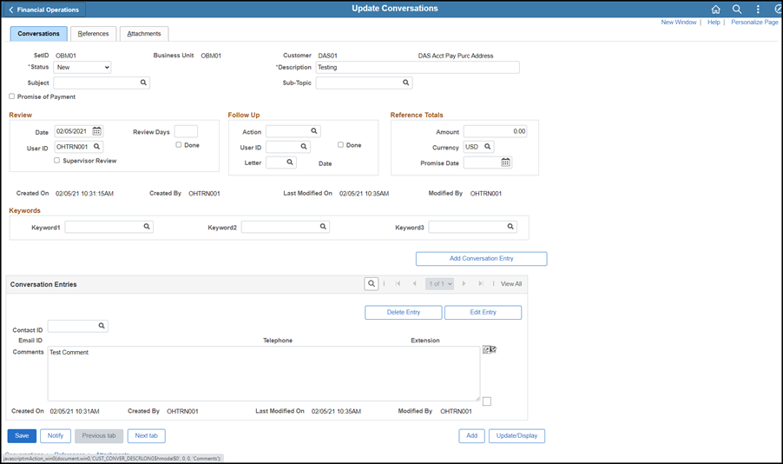This screenshot has height=464, width=783.
Task: Expand the Status dropdown showing New
Action: point(82,67)
